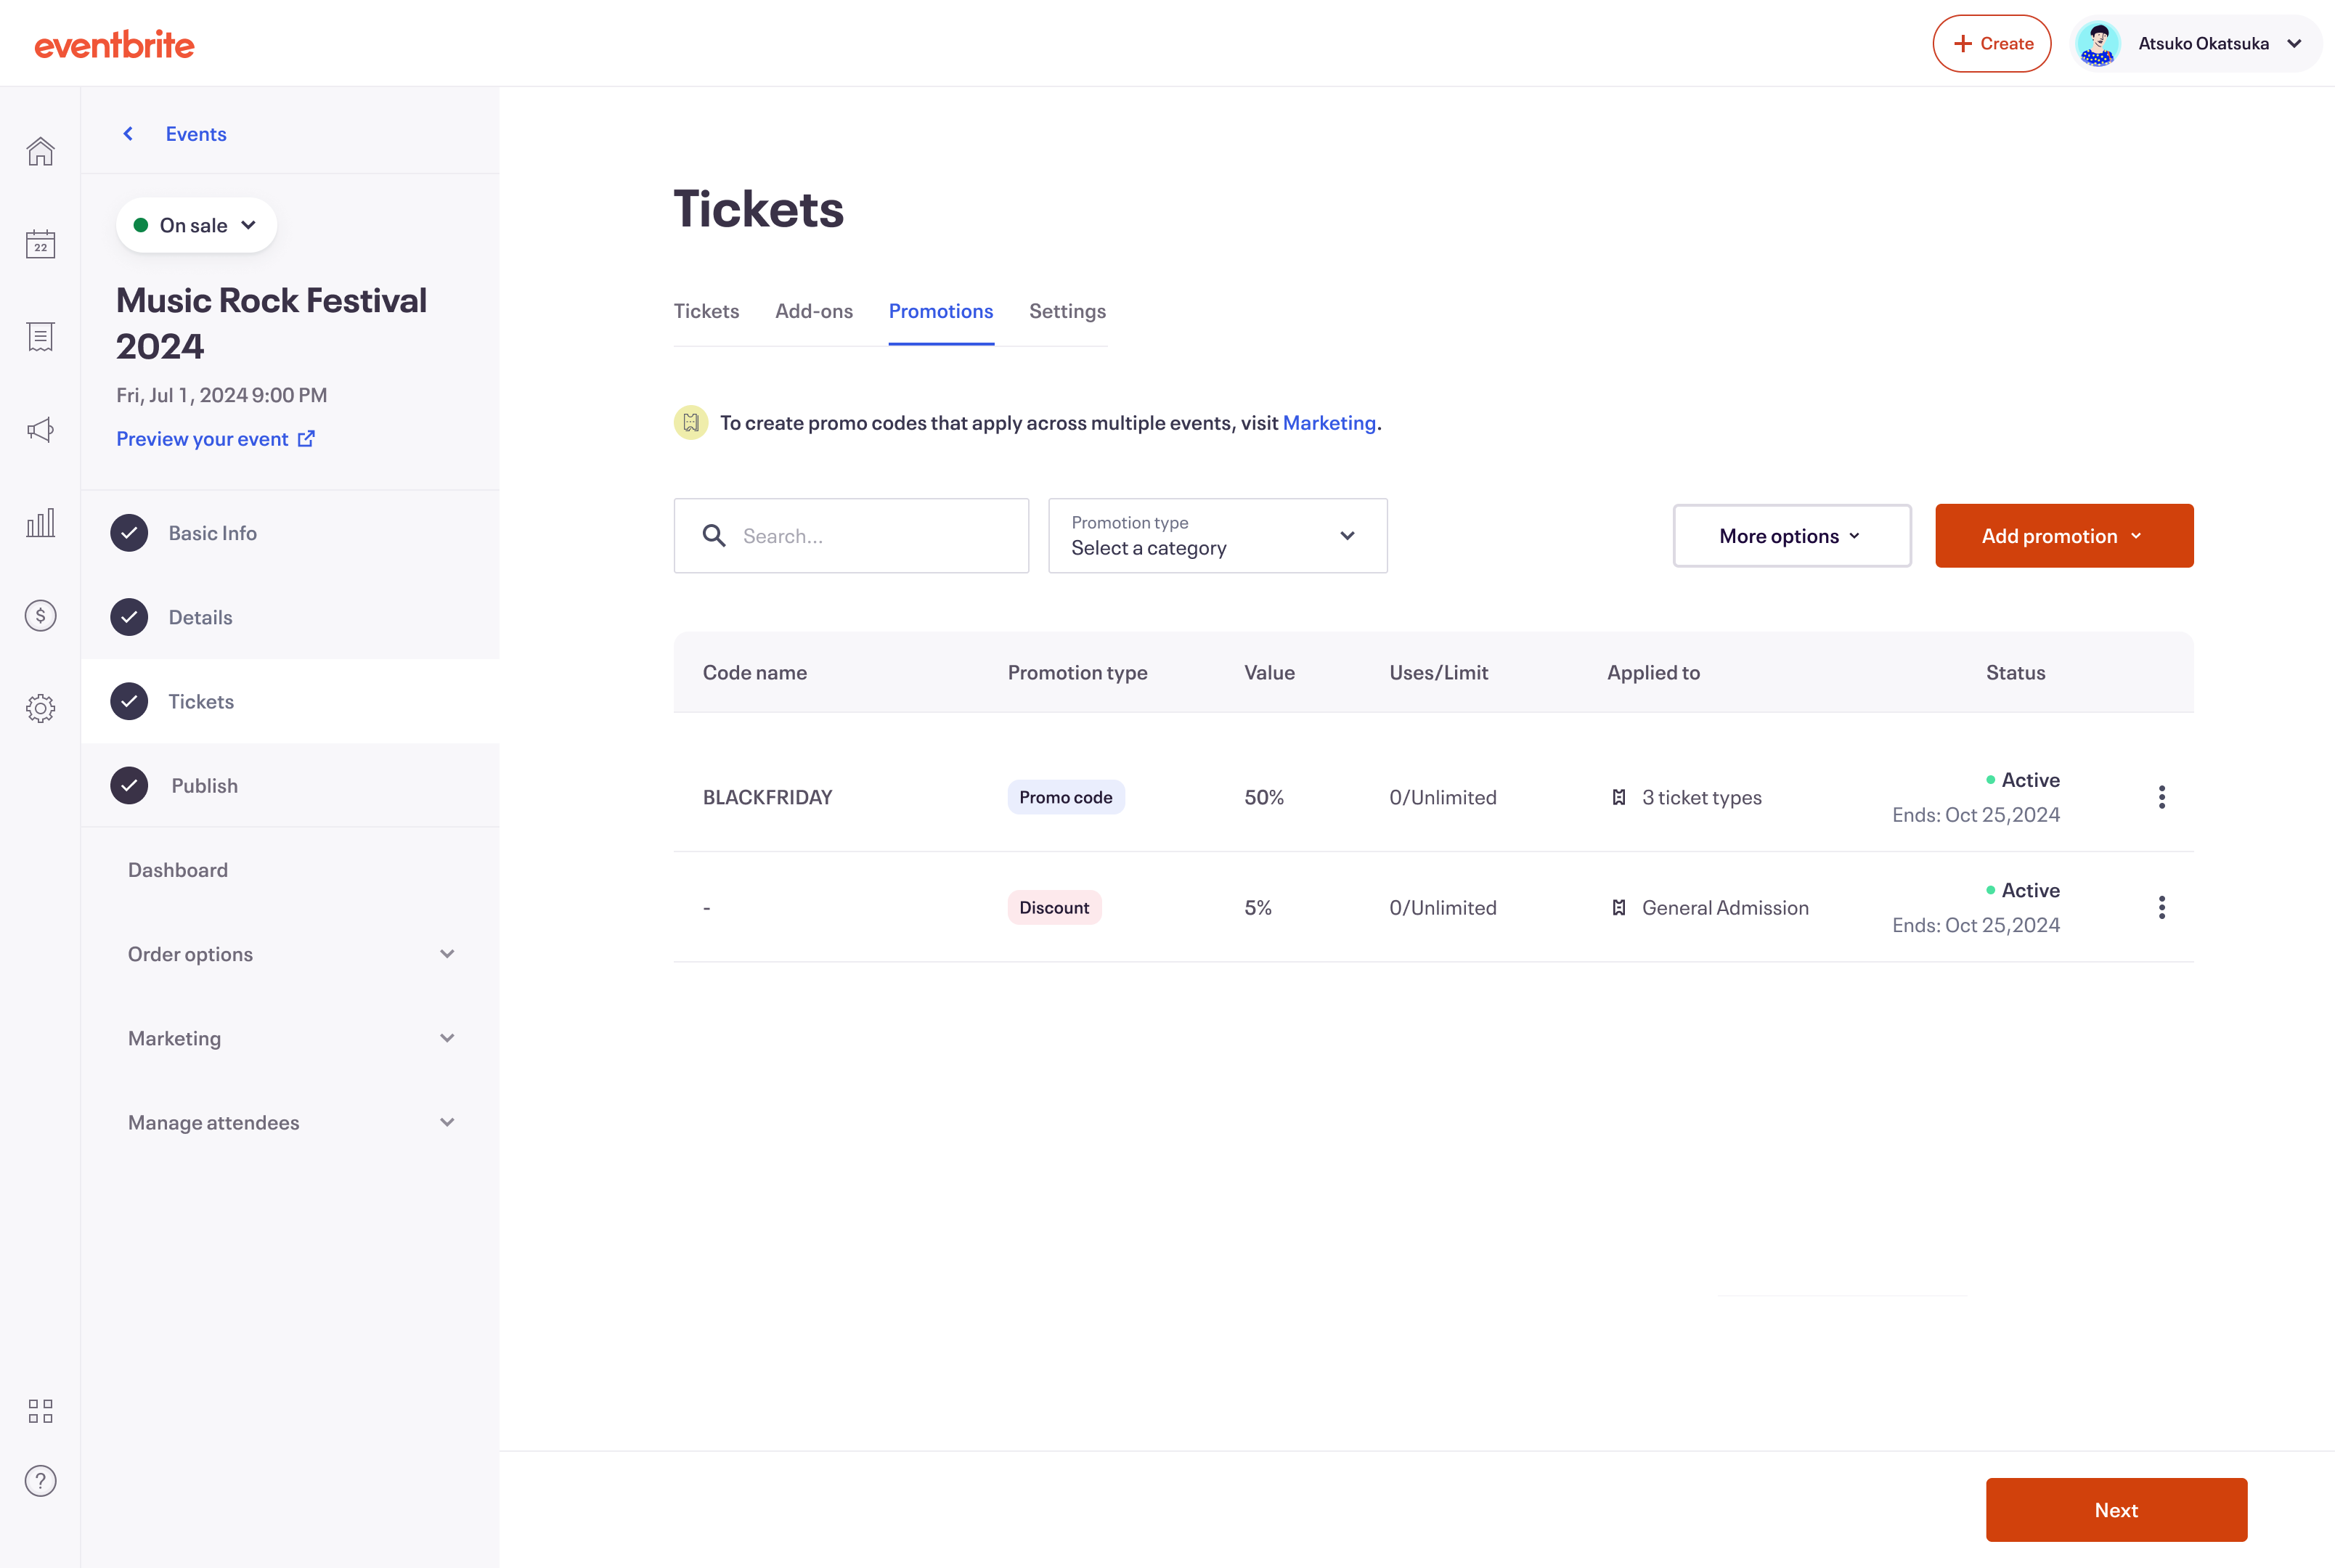Click the Uses/Limit column header
The image size is (2335, 1568).
(1438, 672)
